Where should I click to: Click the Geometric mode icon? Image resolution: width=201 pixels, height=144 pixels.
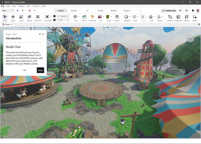47,17
